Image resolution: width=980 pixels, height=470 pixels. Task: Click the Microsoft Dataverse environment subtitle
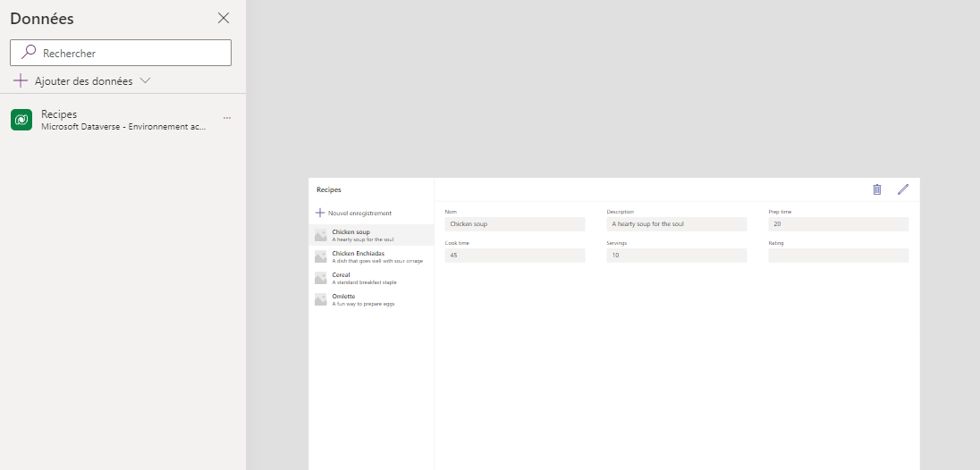[x=123, y=127]
